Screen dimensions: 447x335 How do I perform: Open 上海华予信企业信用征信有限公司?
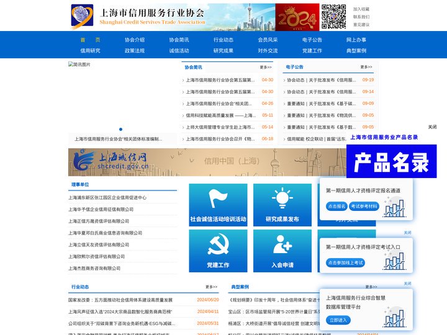coord(101,210)
